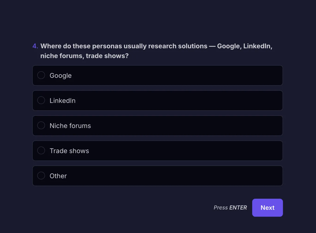Click the radio circle beside LinkedIn
316x233 pixels.
pos(41,100)
